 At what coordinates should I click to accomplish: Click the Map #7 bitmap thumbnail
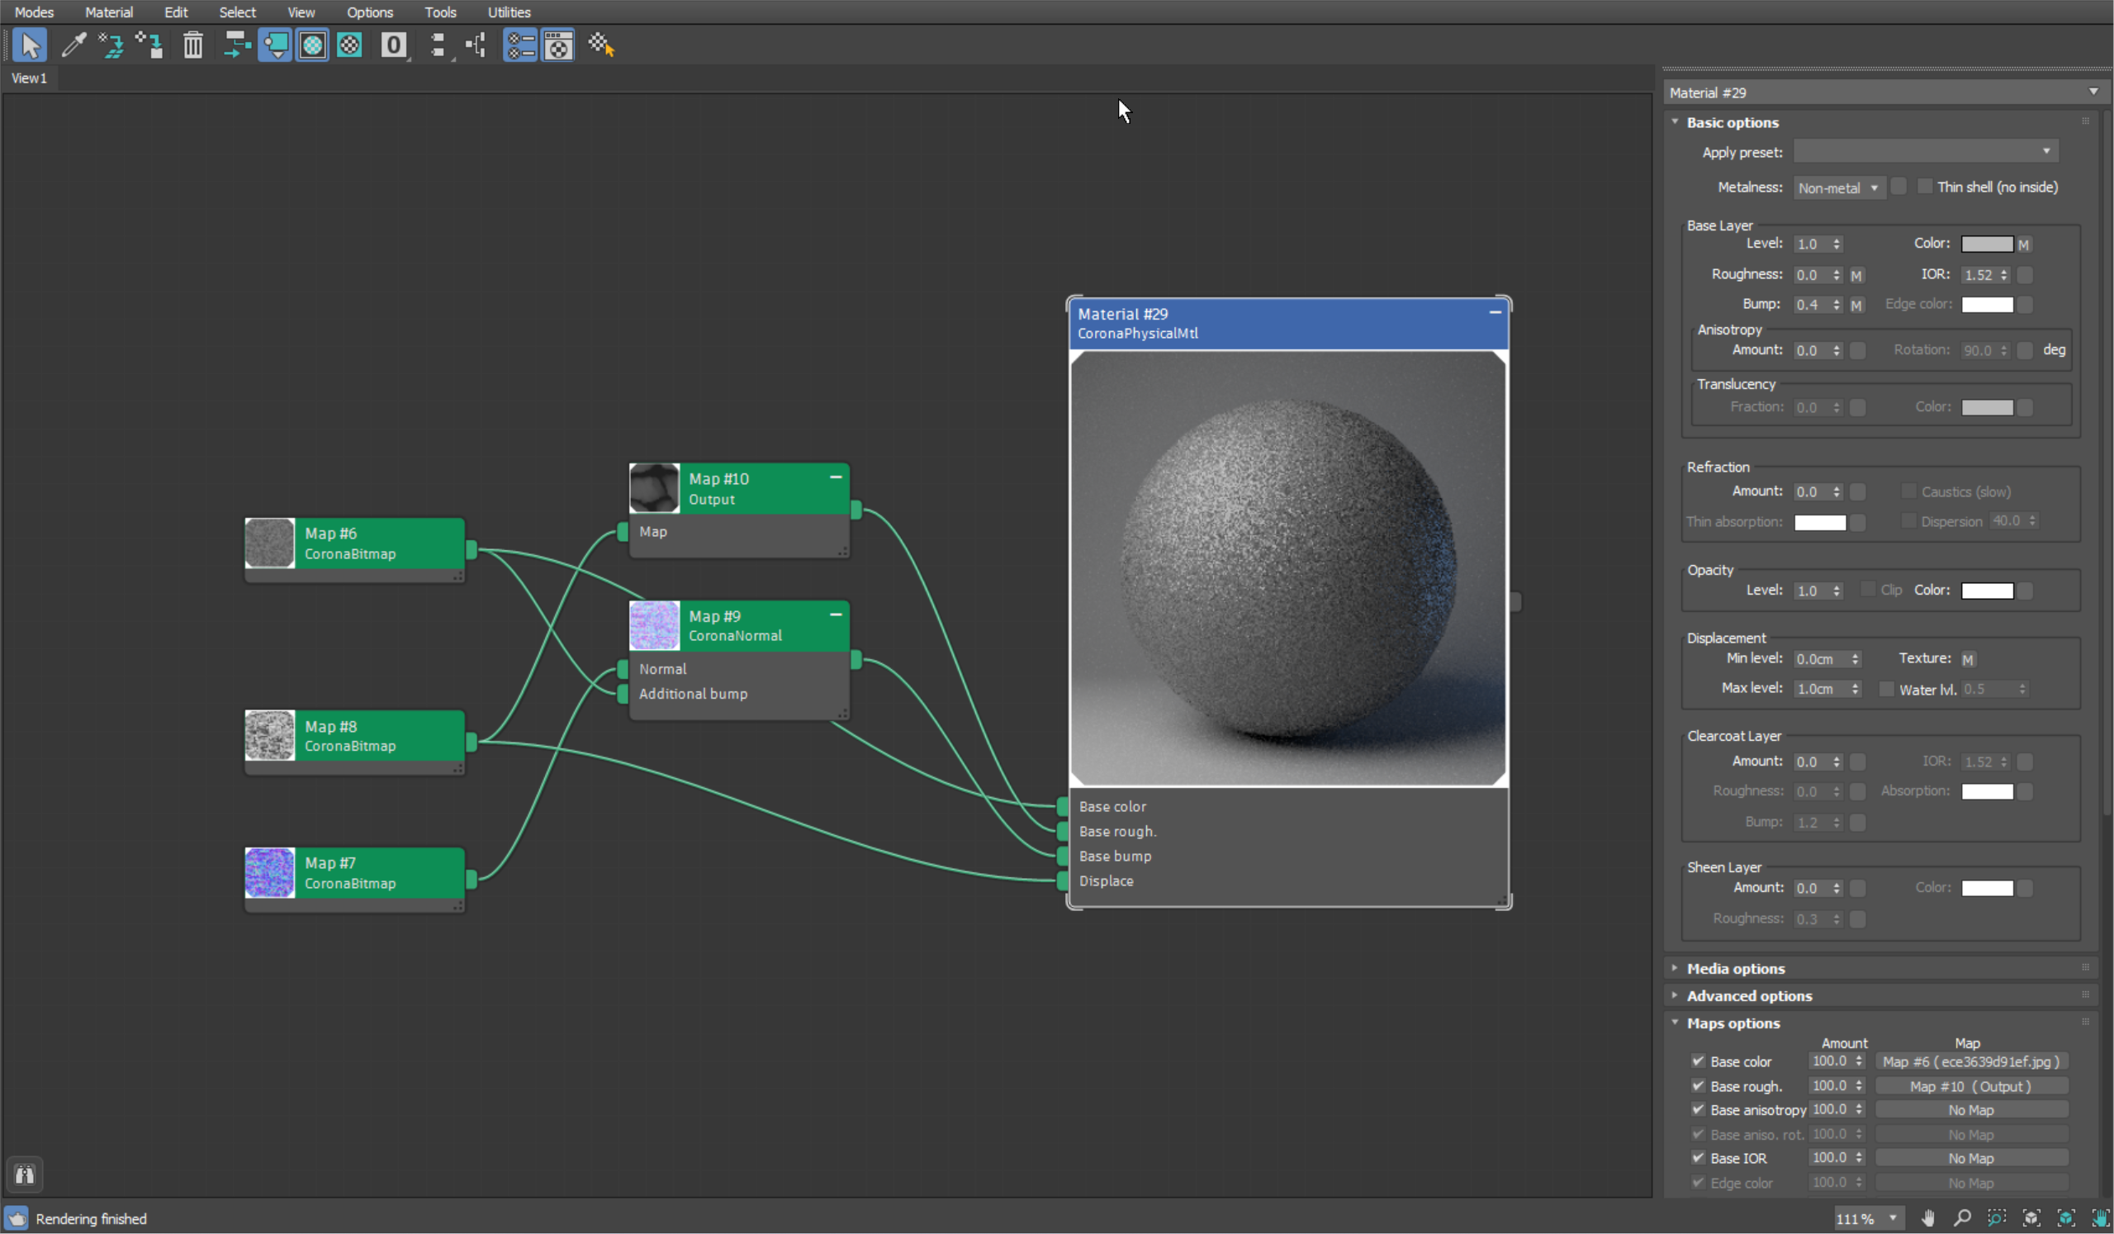point(268,871)
